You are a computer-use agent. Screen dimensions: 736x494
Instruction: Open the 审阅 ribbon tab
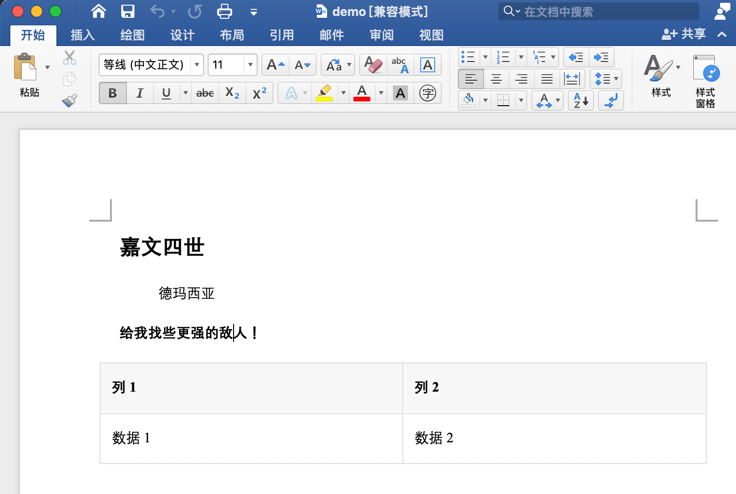pyautogui.click(x=382, y=35)
